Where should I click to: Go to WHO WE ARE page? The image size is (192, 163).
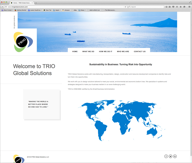pos(123,51)
